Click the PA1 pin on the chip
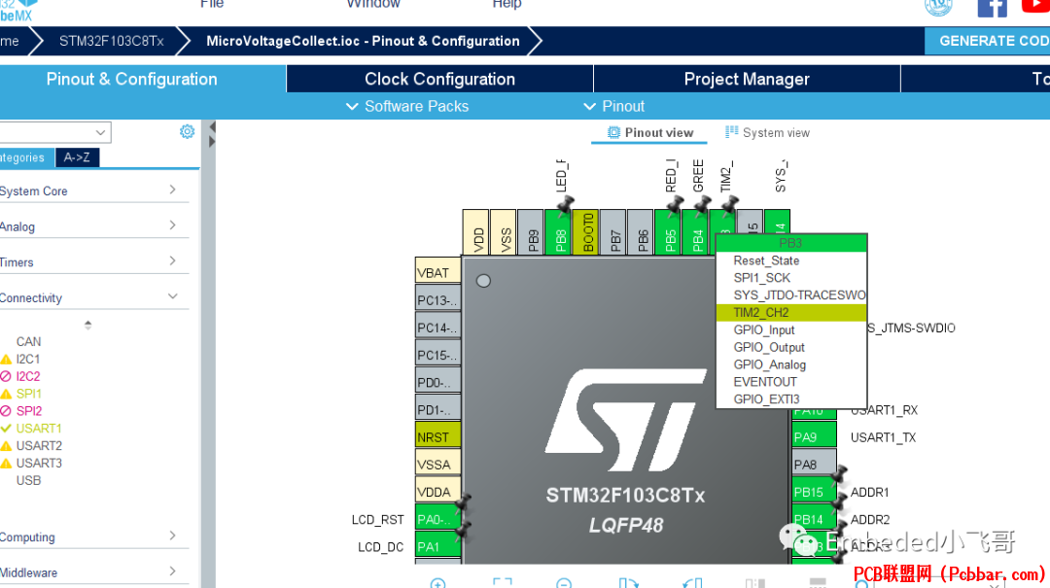1050x588 pixels. [437, 546]
